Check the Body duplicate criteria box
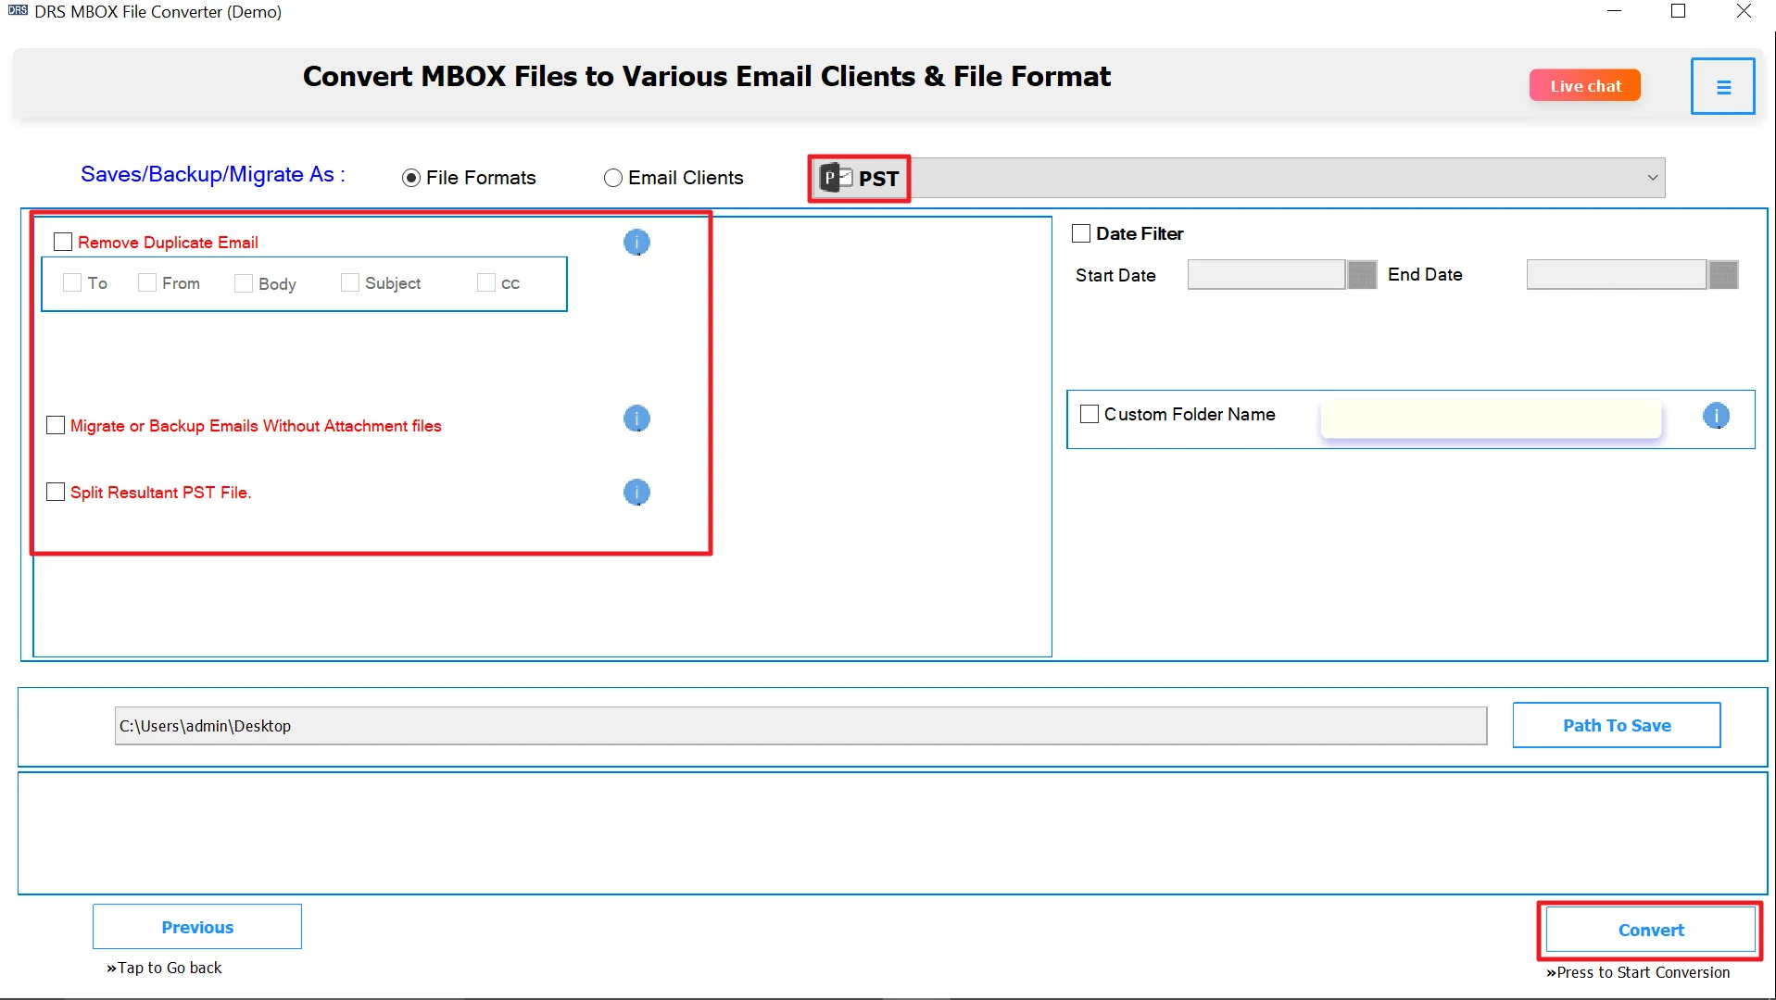This screenshot has height=1000, width=1776. click(244, 283)
